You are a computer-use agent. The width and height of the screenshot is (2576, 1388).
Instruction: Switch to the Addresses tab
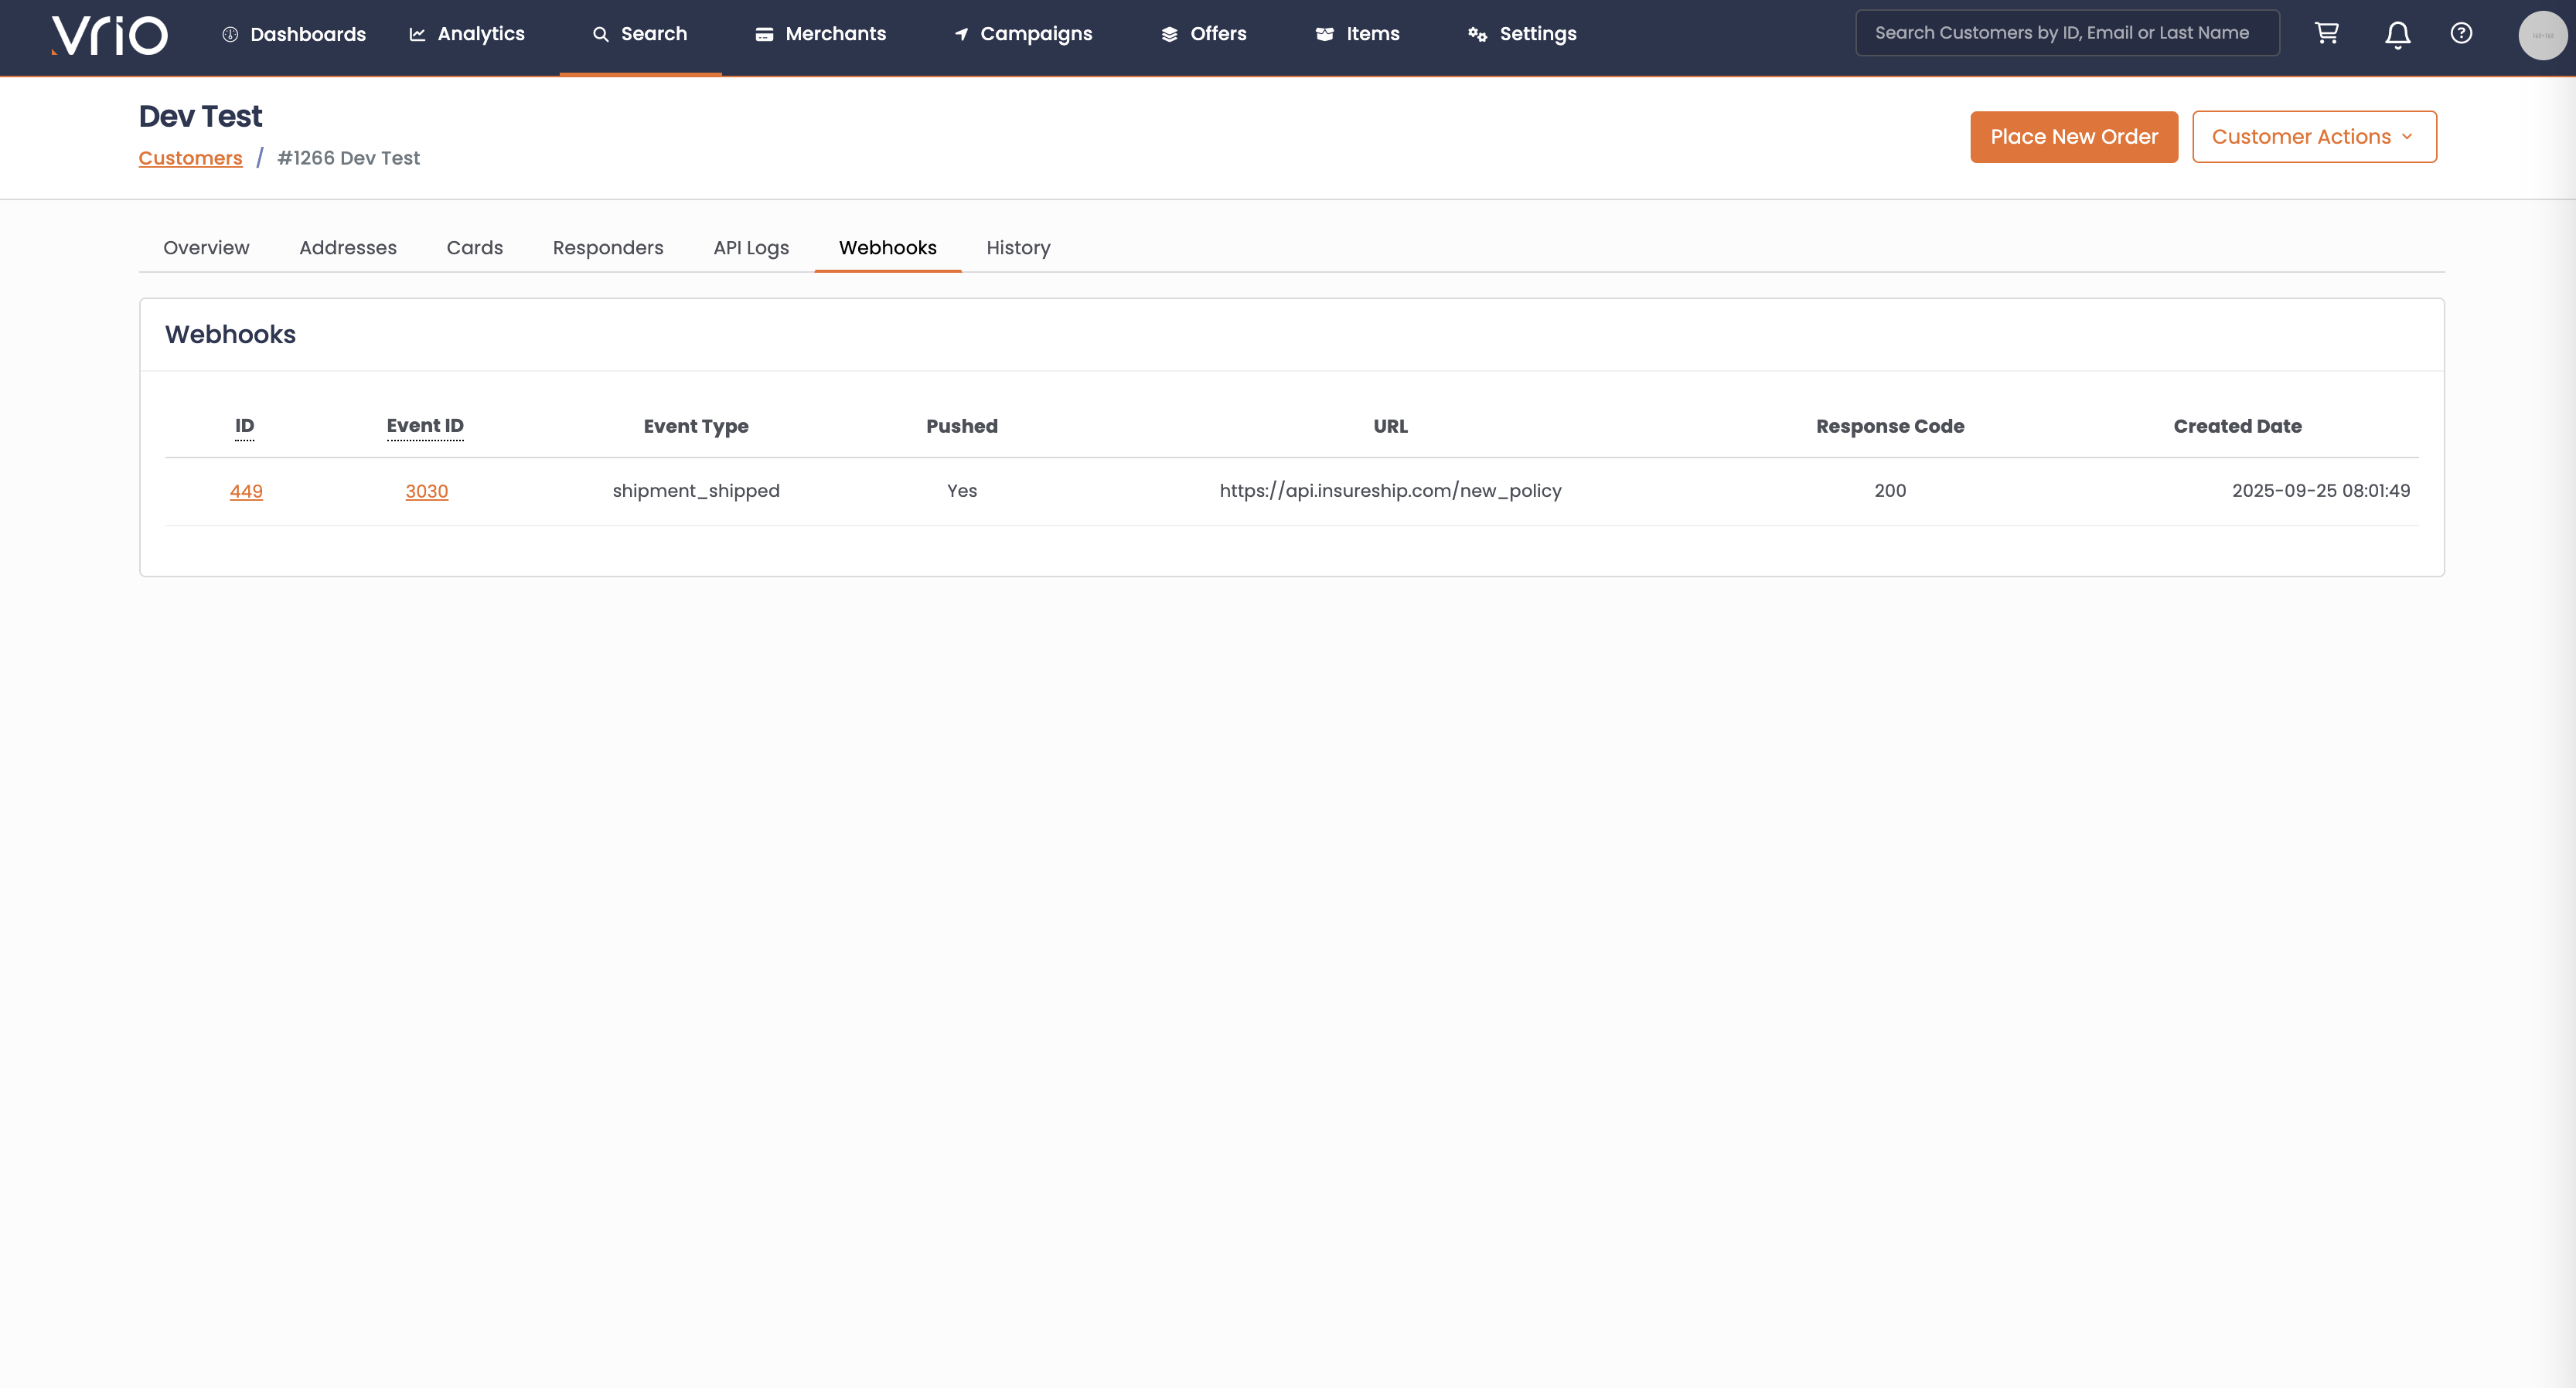348,248
